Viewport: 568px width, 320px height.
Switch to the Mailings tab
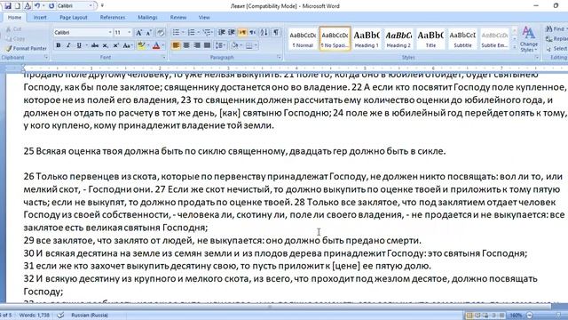pos(147,18)
